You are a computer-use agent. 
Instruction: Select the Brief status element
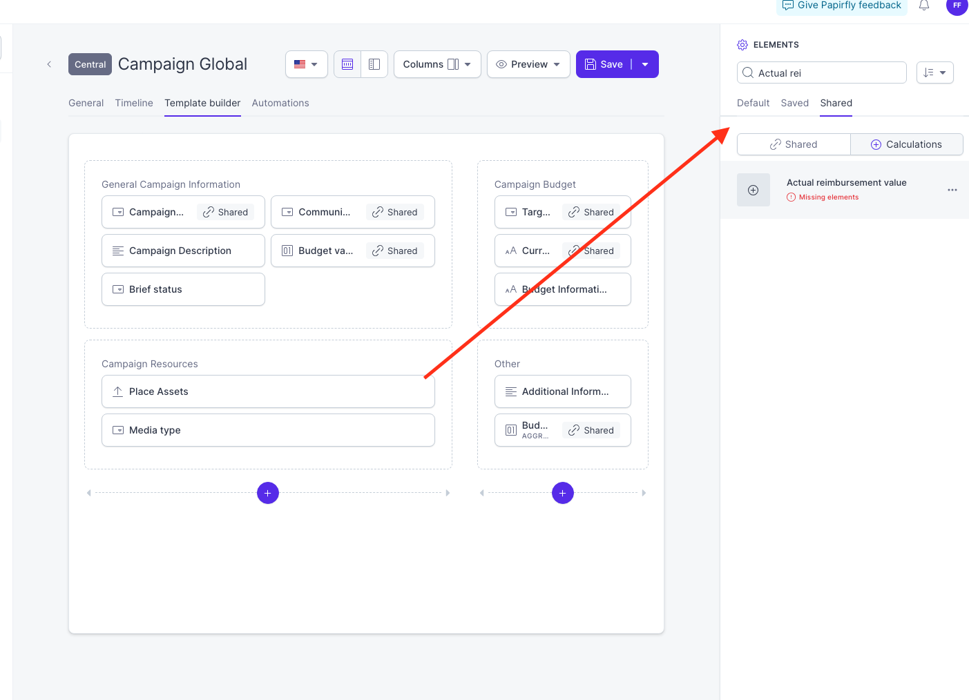183,289
